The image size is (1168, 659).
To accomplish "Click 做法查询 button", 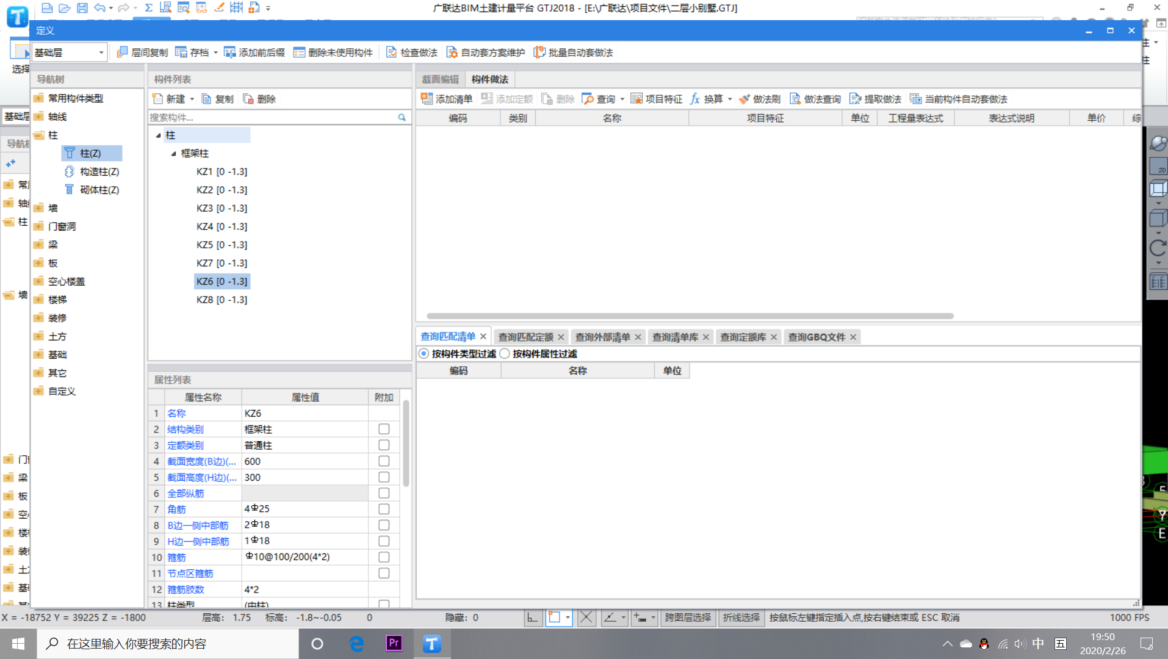I will pyautogui.click(x=815, y=99).
